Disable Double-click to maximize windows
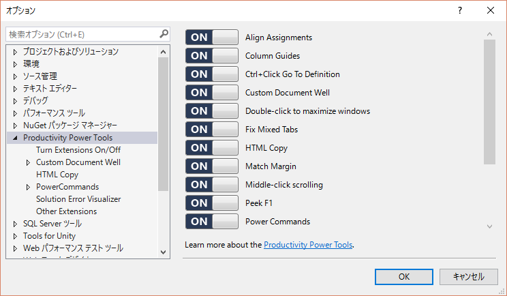Viewport: 507px width, 296px height. pos(212,111)
